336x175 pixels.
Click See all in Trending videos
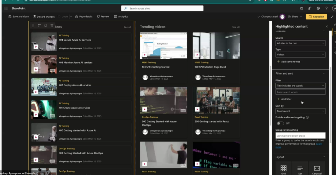[x=236, y=27]
